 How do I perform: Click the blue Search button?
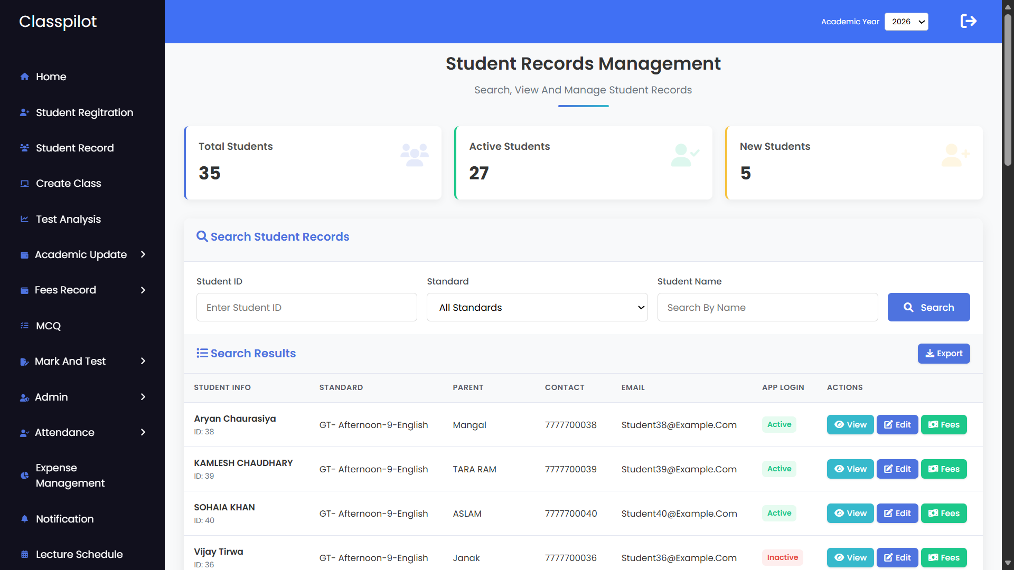[x=928, y=307]
